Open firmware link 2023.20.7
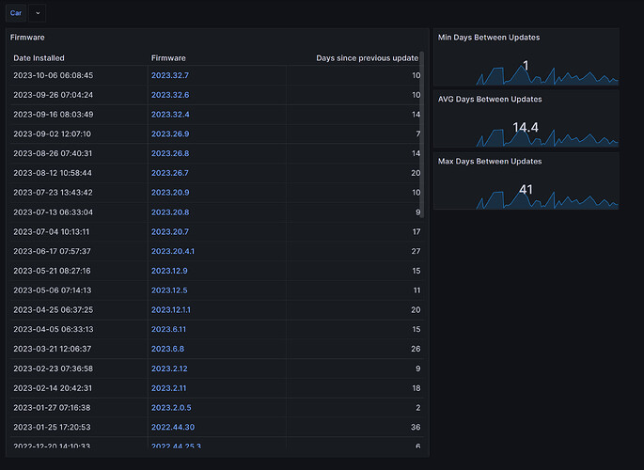 169,232
